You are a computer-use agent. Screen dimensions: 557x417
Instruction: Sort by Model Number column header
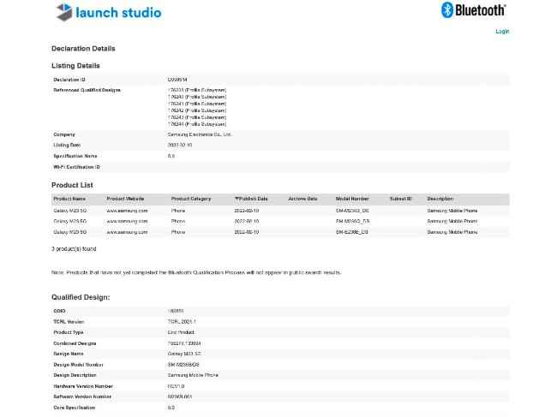click(x=352, y=199)
